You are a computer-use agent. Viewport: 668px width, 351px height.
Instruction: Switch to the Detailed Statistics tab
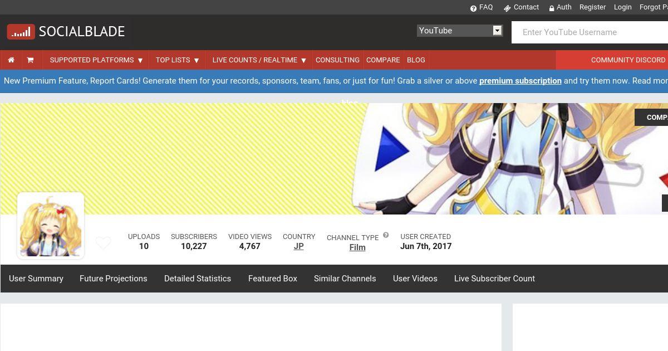198,279
